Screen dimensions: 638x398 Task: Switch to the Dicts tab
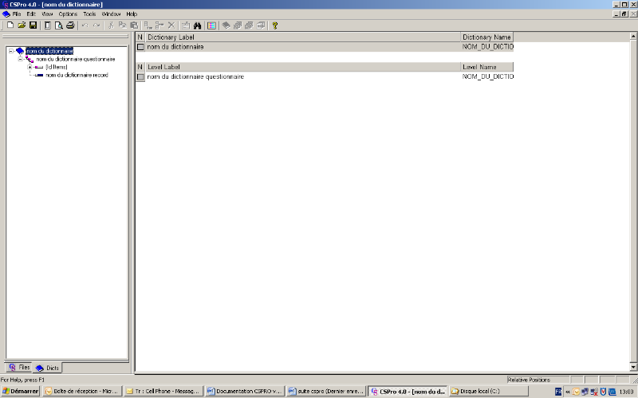(47, 368)
